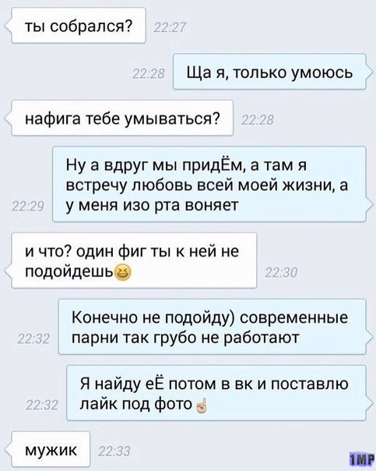The image size is (376, 471).
Task: Select the 'Конечно не подойду' message bubble
Action: point(213,327)
